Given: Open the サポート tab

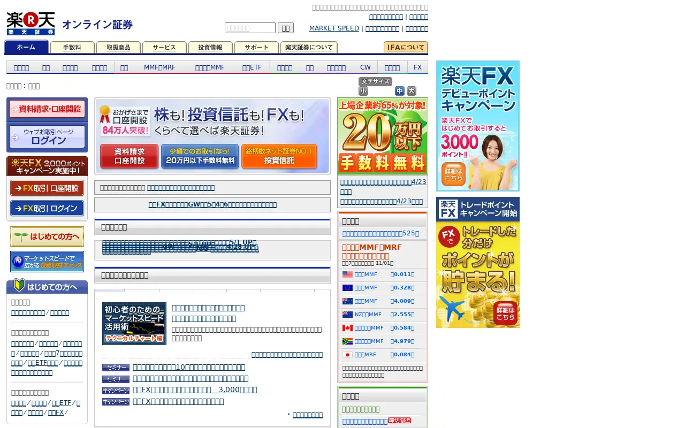Looking at the screenshot, I should tap(256, 48).
